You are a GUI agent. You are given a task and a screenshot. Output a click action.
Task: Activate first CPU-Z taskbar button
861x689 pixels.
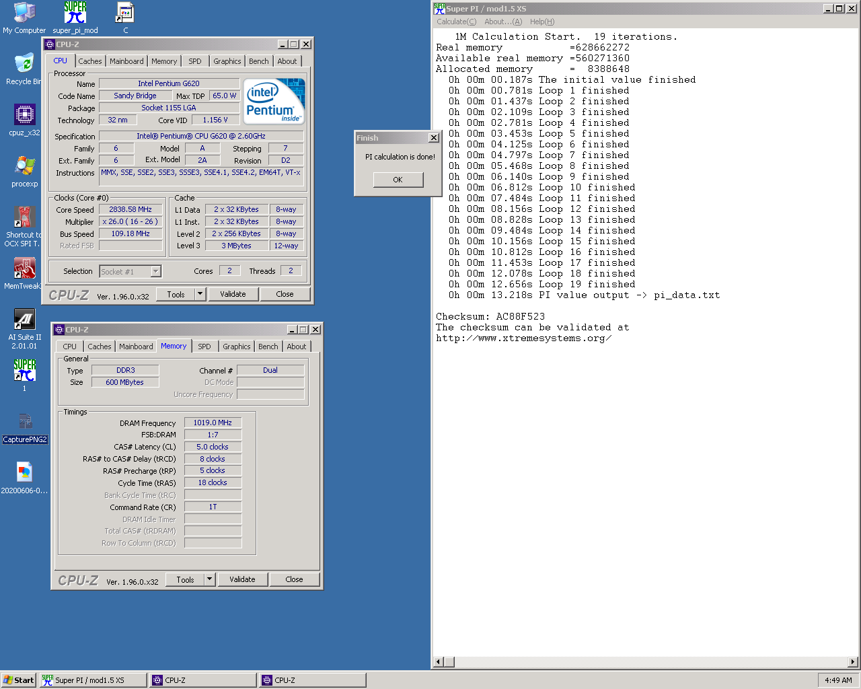pyautogui.click(x=202, y=680)
